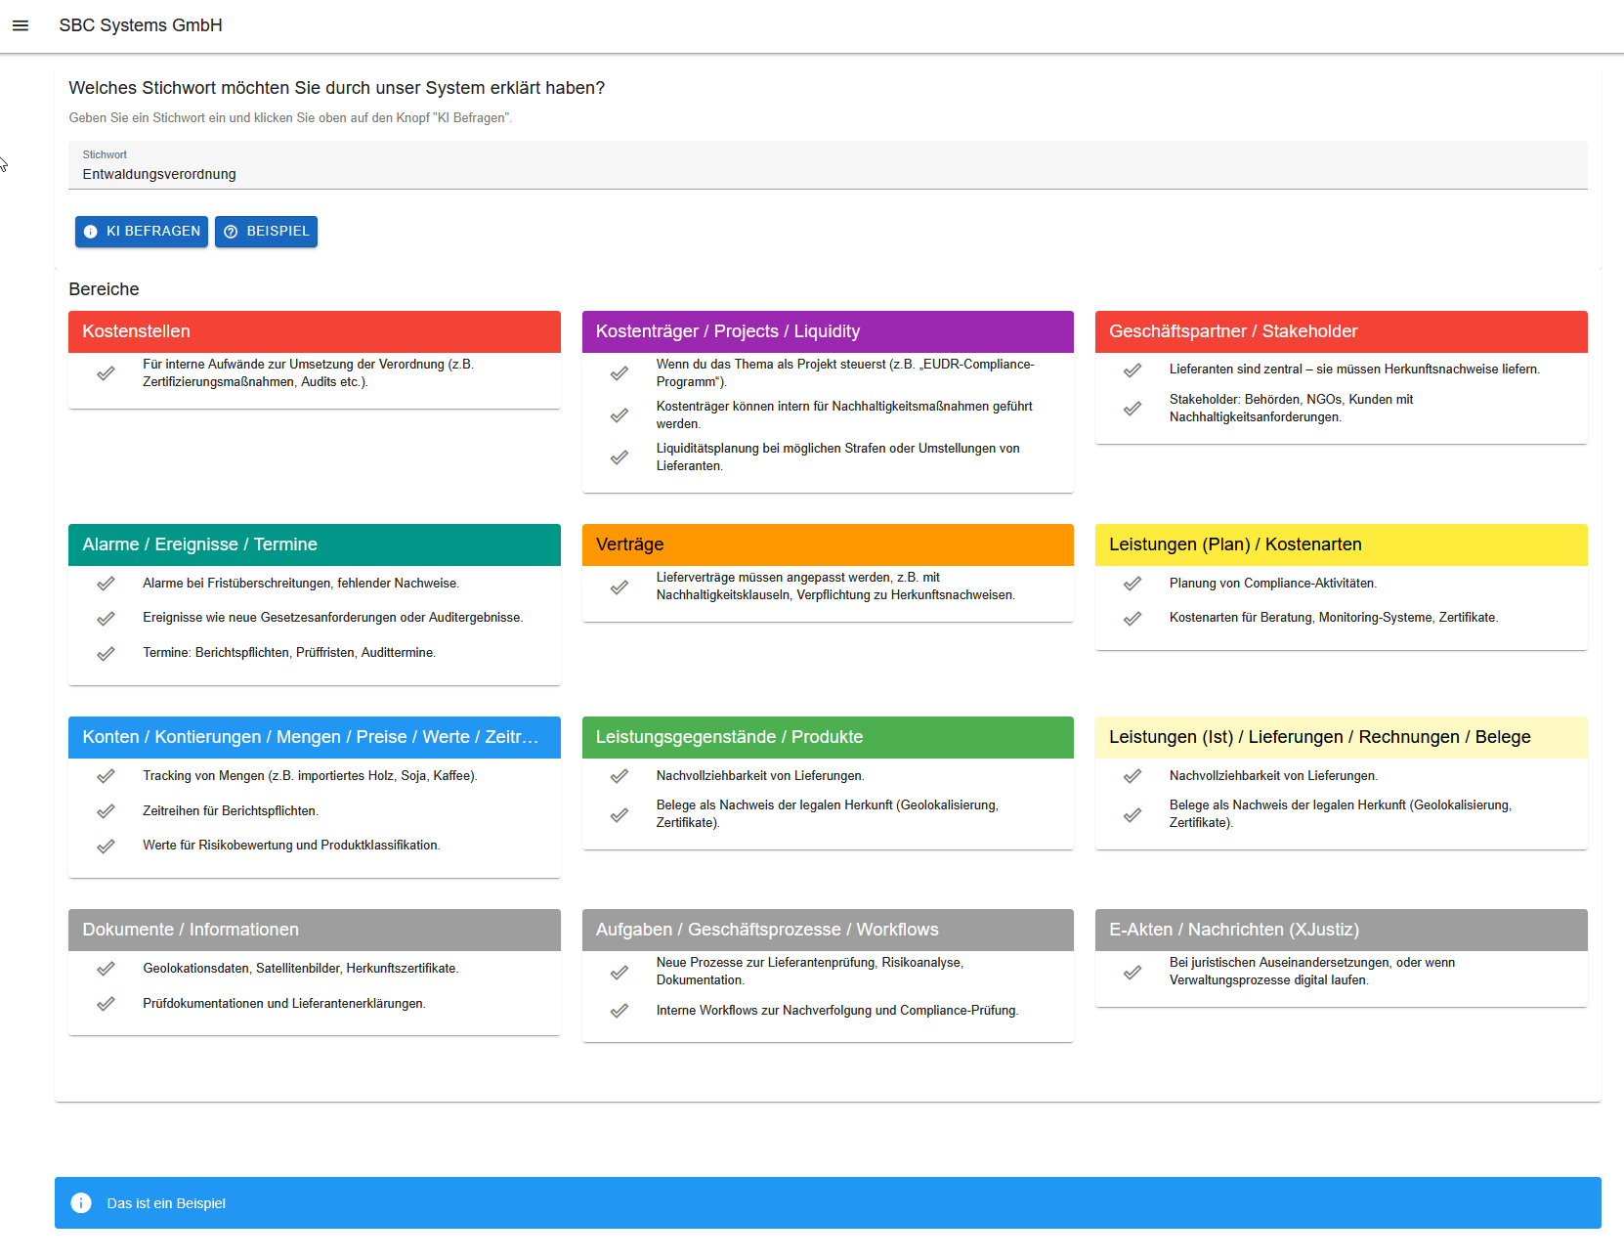This screenshot has height=1260, width=1624.
Task: Toggle the checkmark next to 'Tracking von Mengen'
Action: (106, 776)
